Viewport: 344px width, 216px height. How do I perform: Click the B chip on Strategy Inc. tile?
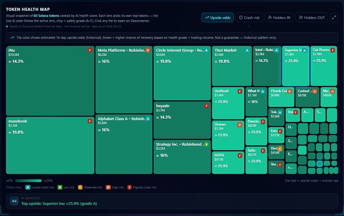(206, 144)
